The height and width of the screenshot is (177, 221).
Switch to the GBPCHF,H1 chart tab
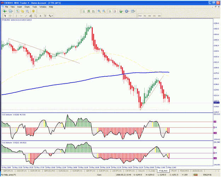pyautogui.click(x=8, y=171)
